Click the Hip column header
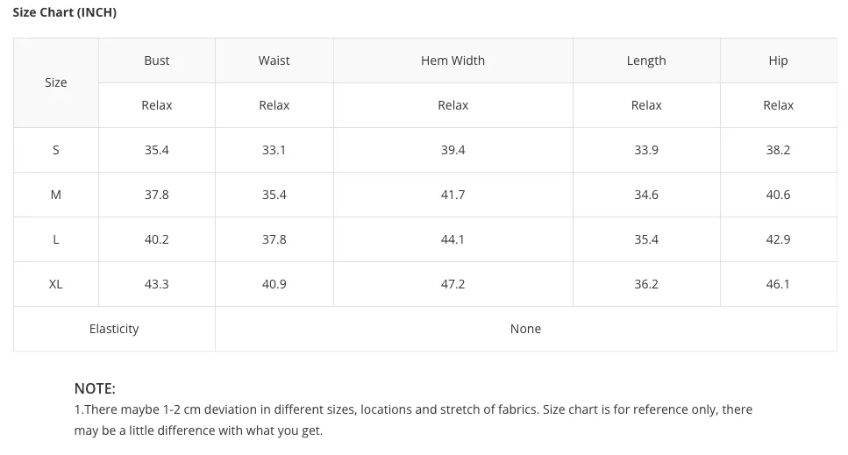The width and height of the screenshot is (848, 455). [778, 60]
